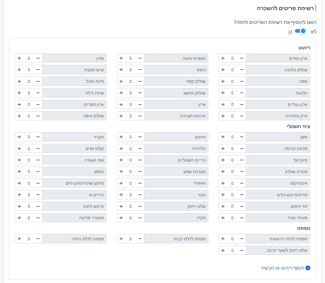Decrease quantity of טלוויזיה
Viewport: 325px width, 283px height.
140,149
